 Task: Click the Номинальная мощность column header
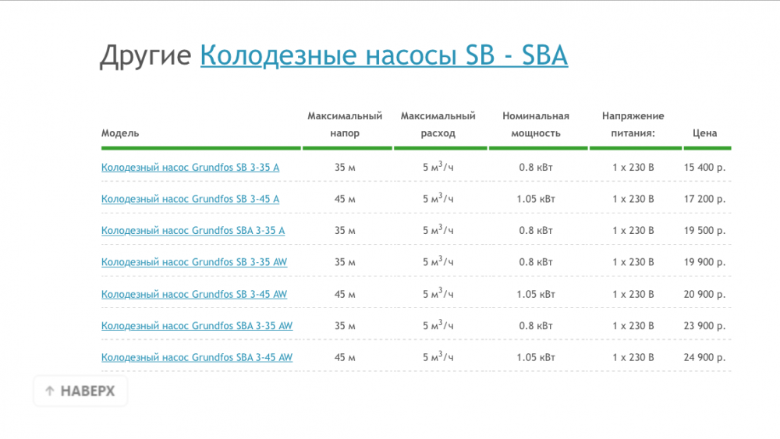coord(536,125)
